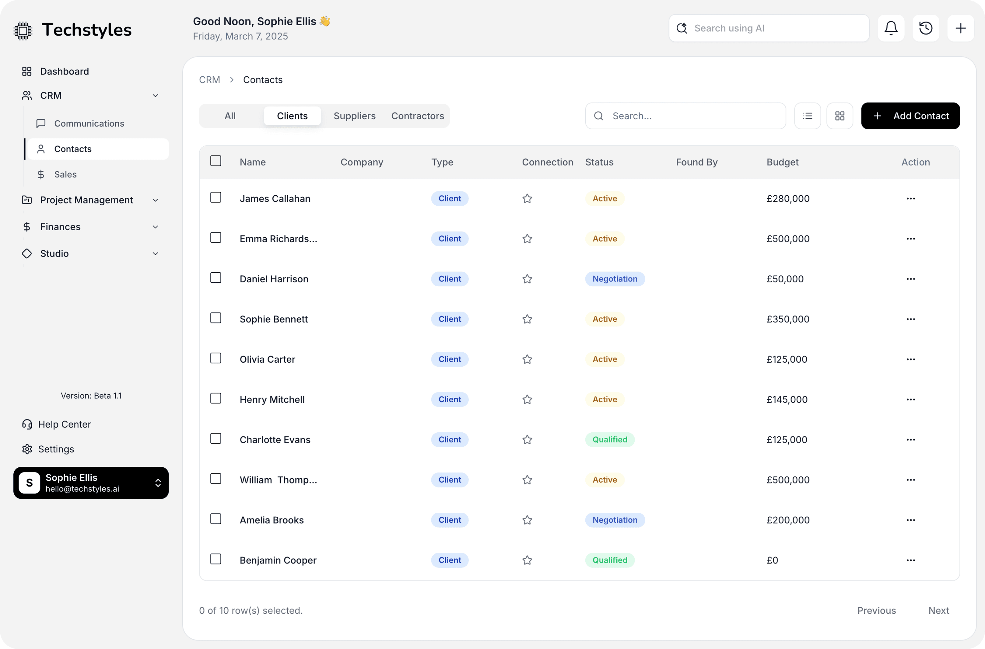Star Olivia Carter connection icon
This screenshot has width=985, height=649.
coord(527,359)
